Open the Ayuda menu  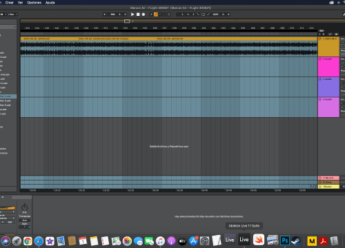50,3
